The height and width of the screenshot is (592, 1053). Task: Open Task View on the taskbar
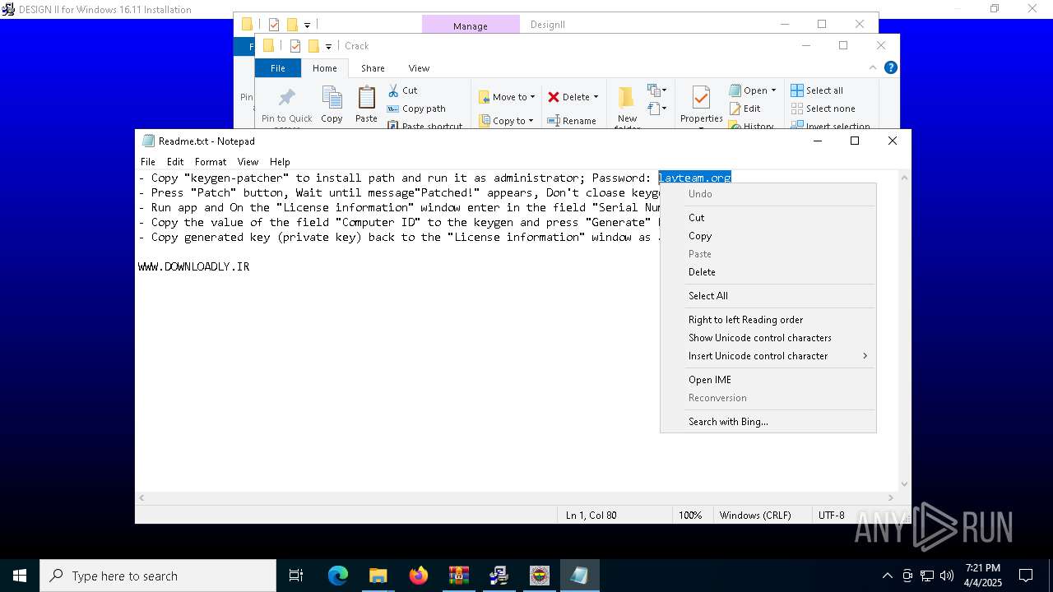click(296, 576)
